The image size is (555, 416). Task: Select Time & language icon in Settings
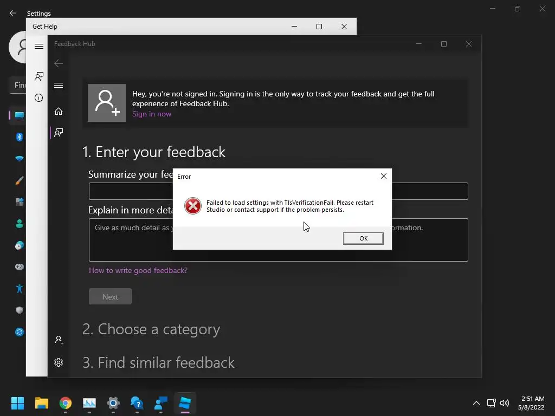(x=19, y=245)
